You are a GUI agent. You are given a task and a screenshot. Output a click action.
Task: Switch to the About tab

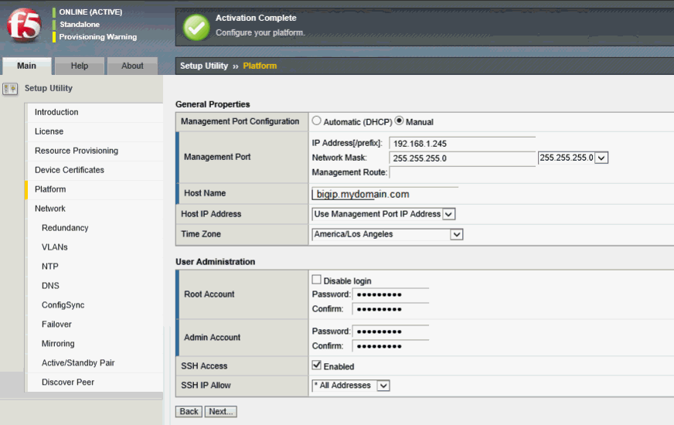tap(132, 66)
